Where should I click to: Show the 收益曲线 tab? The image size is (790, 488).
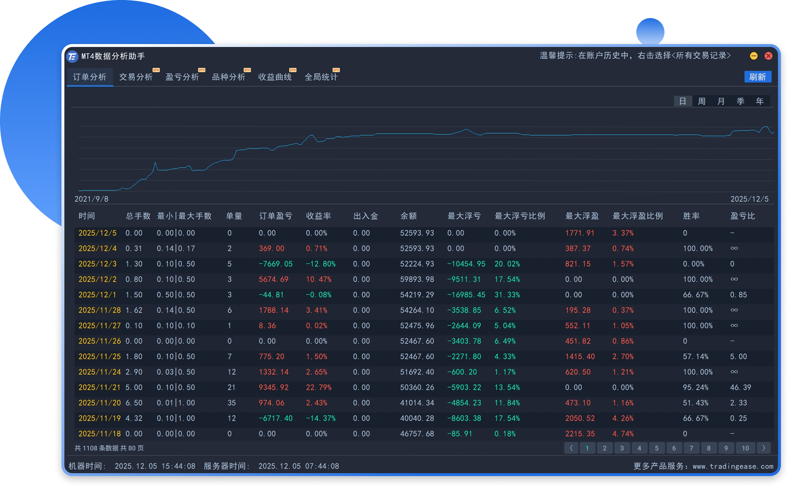[275, 77]
